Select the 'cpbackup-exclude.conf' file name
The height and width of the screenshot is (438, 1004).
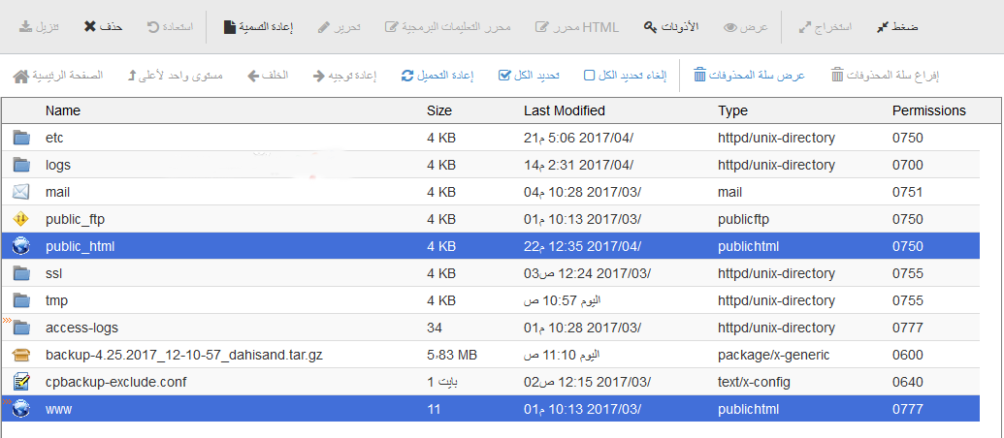(x=115, y=382)
